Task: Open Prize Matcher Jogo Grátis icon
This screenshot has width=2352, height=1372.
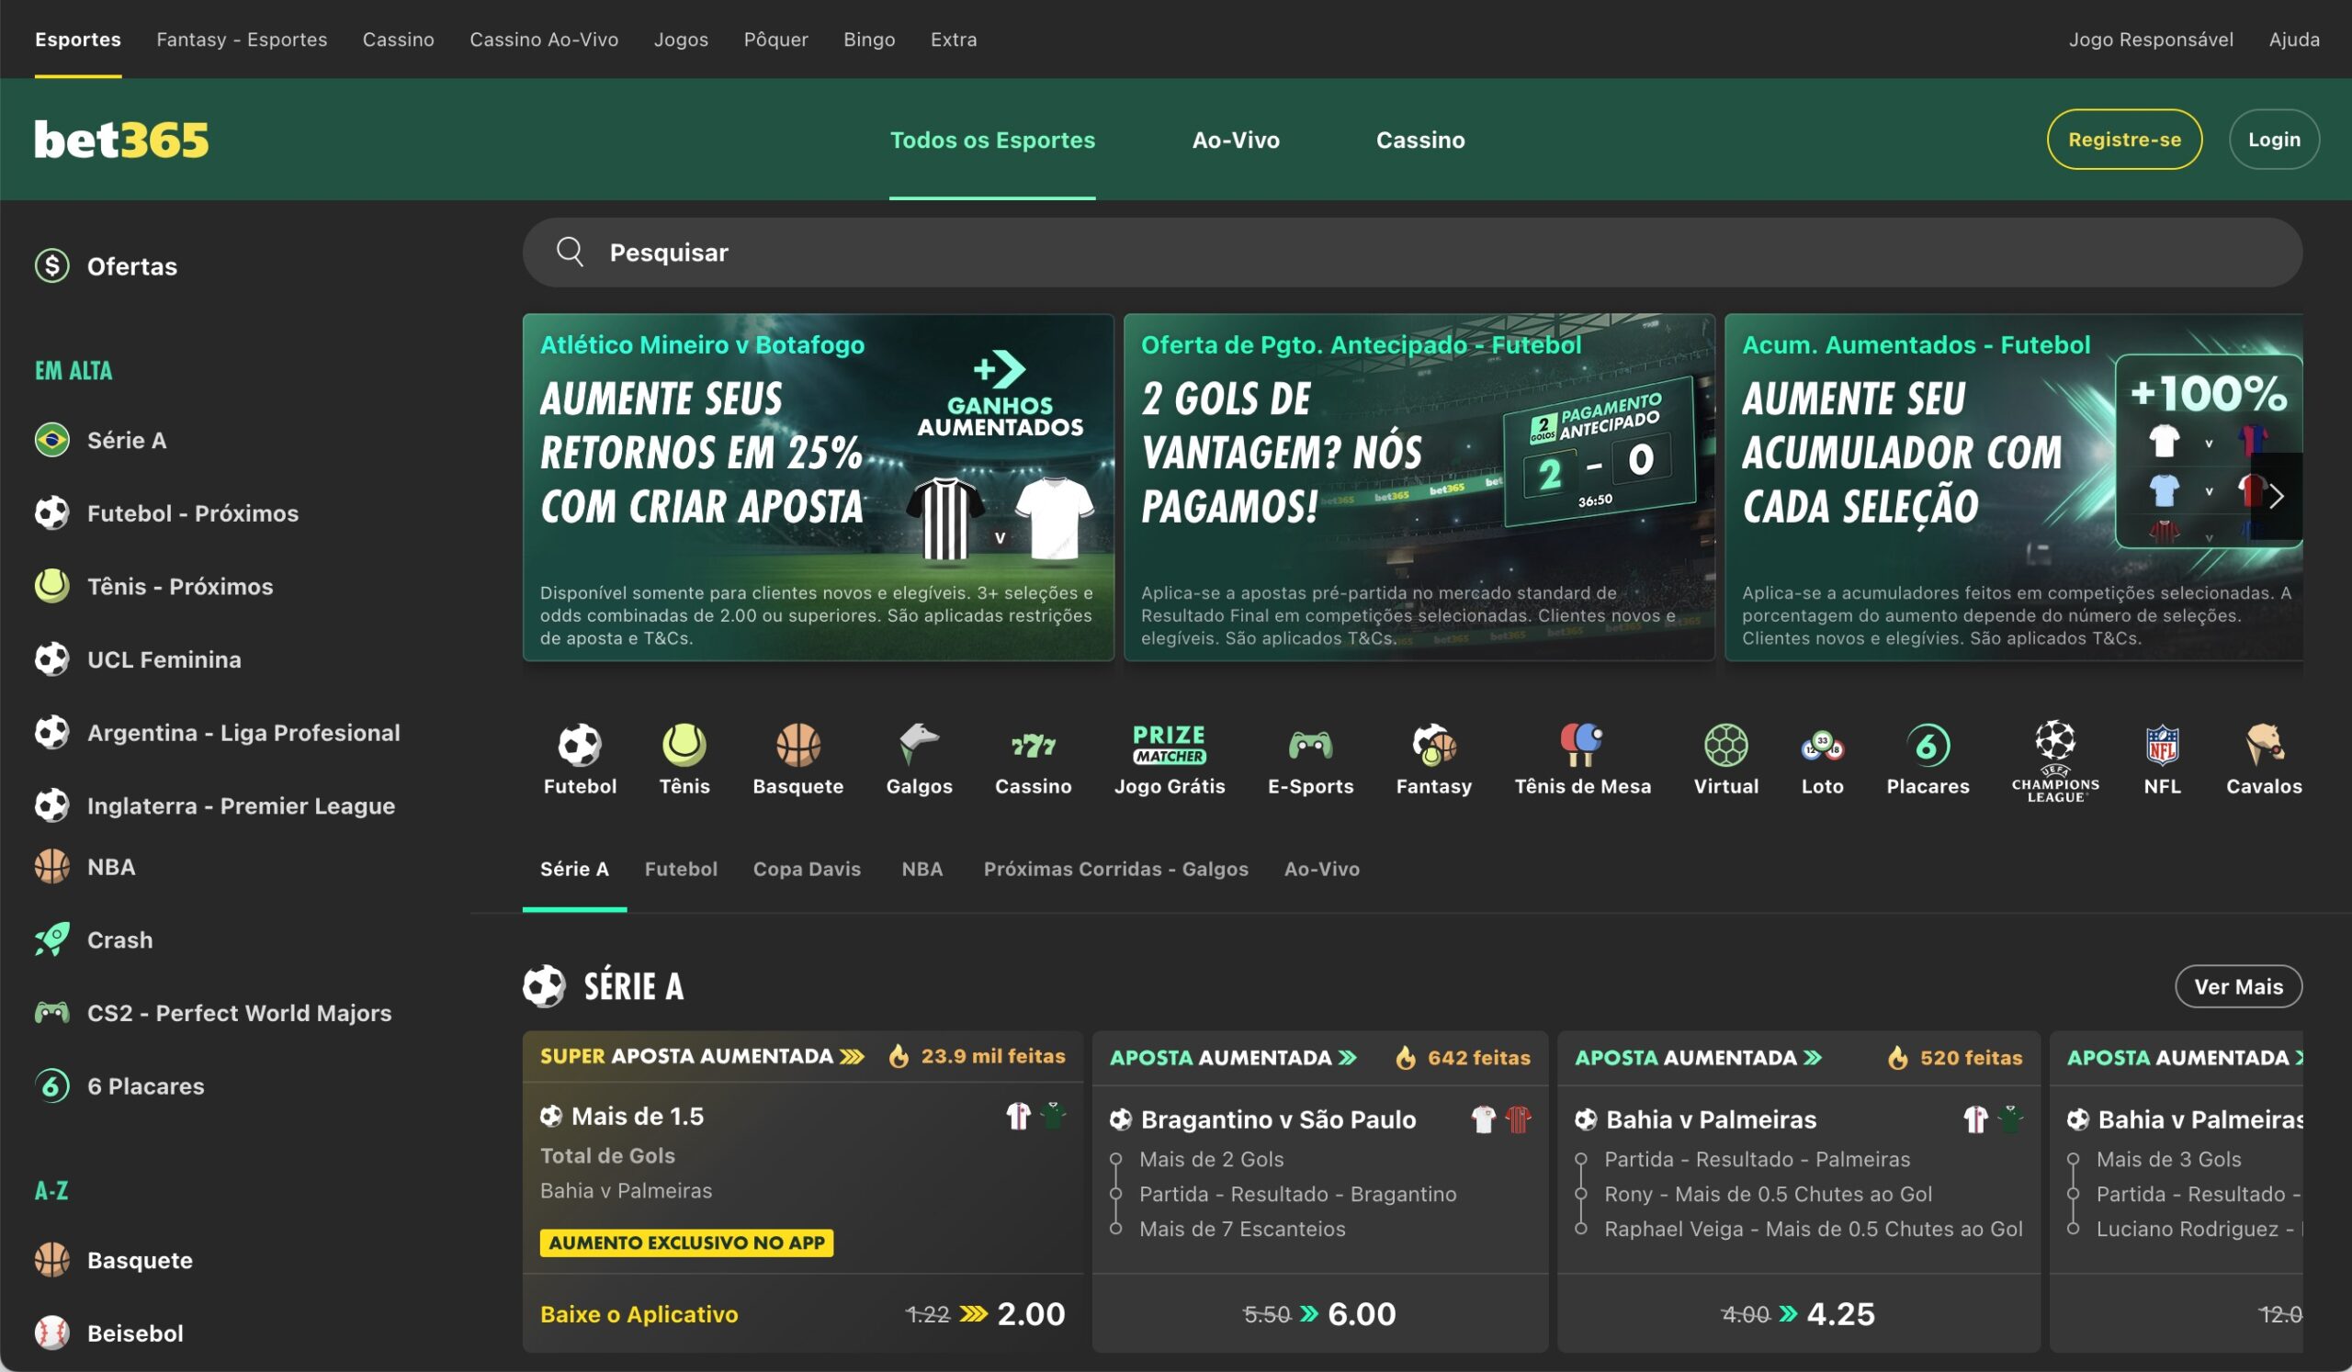Action: [x=1170, y=744]
